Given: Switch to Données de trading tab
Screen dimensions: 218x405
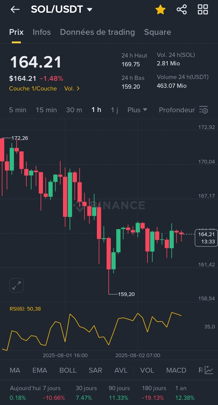Looking at the screenshot, I should pyautogui.click(x=97, y=32).
